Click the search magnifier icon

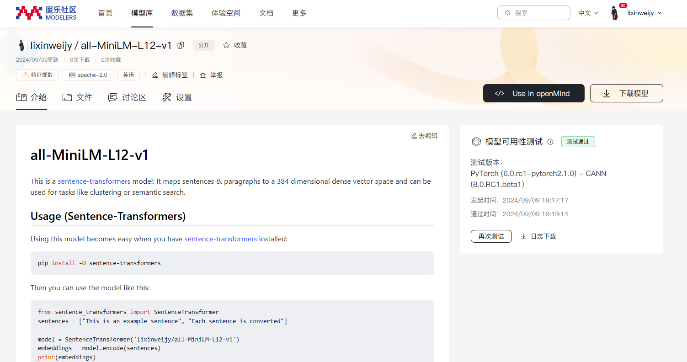click(x=508, y=13)
